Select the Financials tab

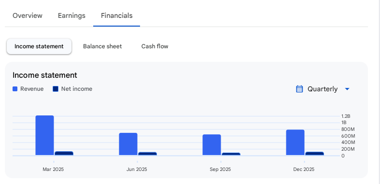tap(117, 15)
